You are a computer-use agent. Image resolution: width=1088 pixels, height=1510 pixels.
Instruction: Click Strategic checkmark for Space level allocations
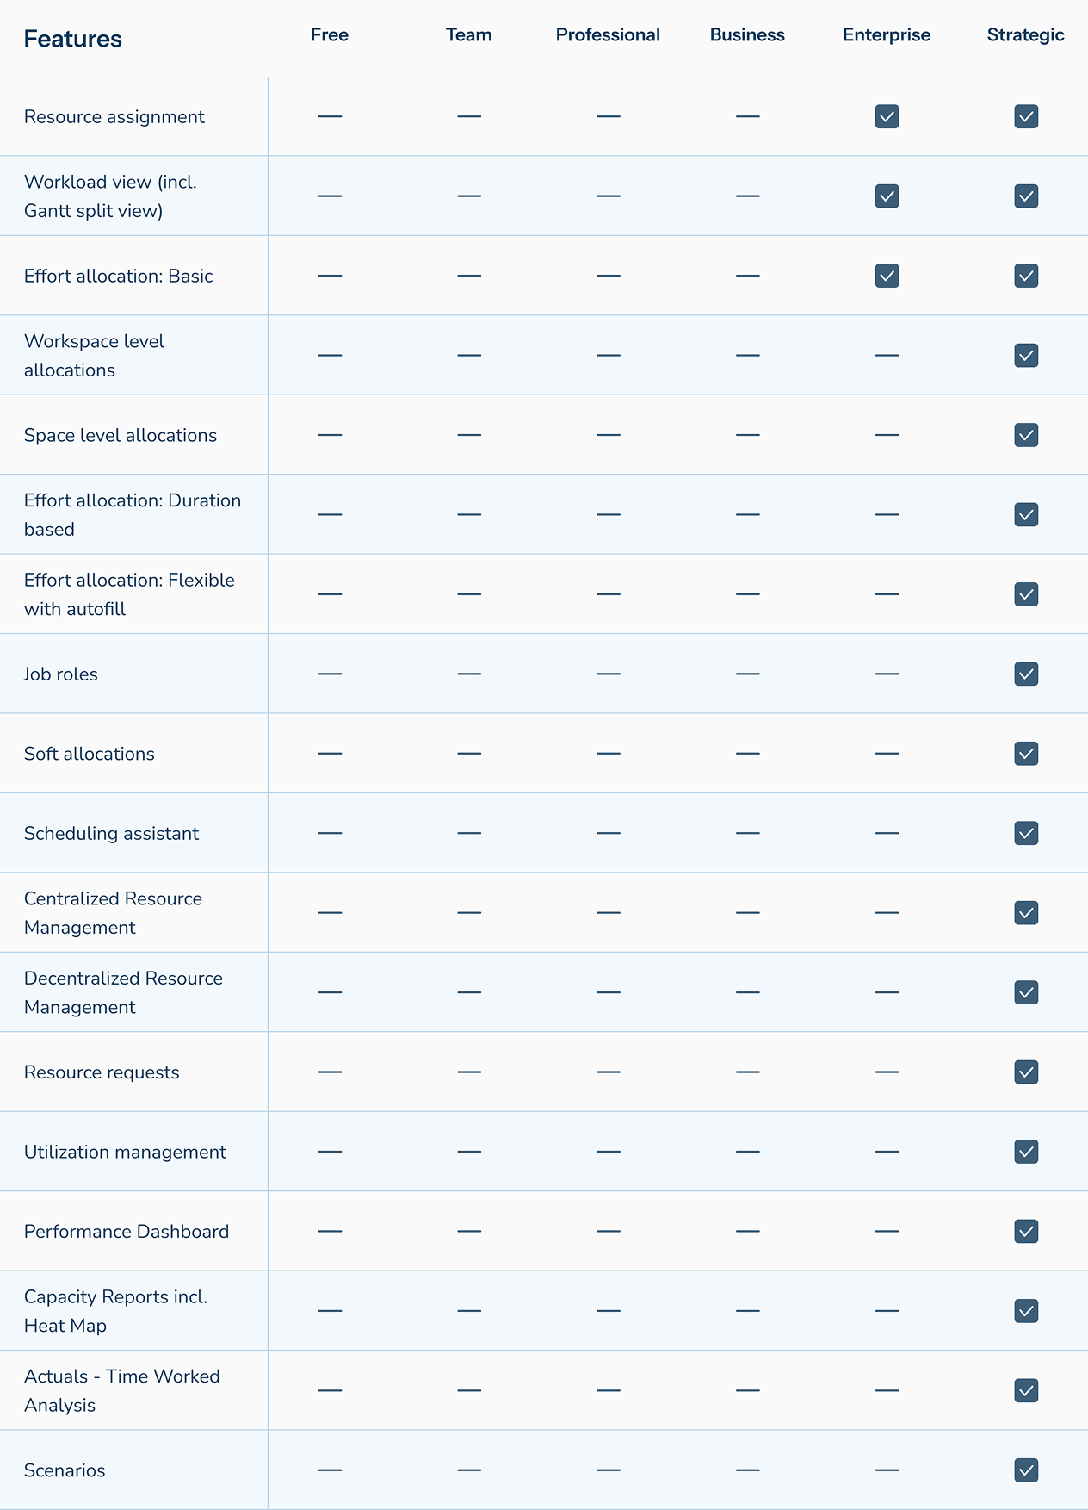coord(1026,435)
